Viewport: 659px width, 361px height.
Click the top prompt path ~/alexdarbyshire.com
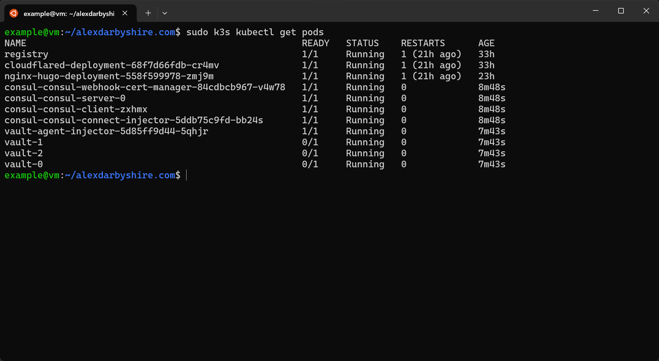pyautogui.click(x=120, y=32)
